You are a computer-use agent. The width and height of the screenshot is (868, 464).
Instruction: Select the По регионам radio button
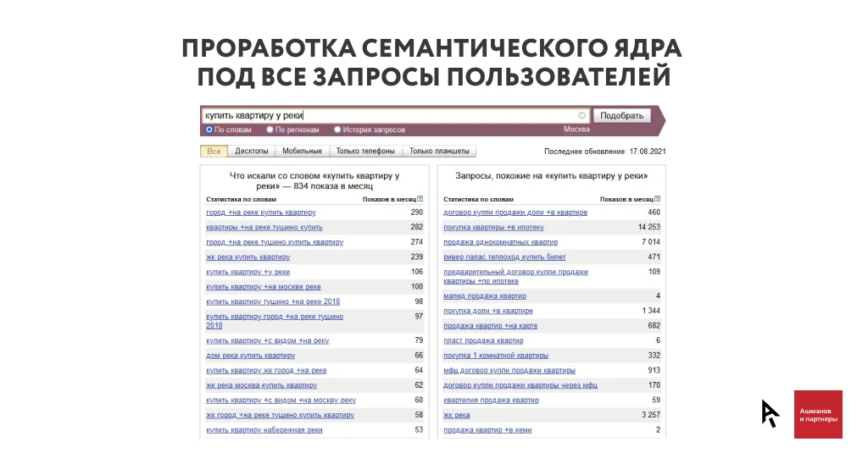pos(270,130)
